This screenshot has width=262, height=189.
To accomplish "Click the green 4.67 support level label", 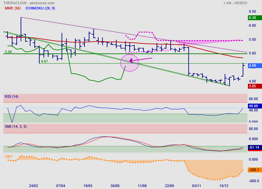I will point(45,61).
